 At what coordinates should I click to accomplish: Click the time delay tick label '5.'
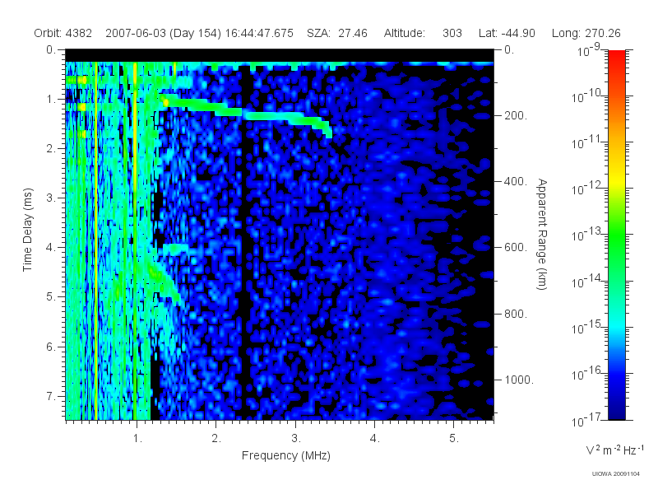click(51, 297)
